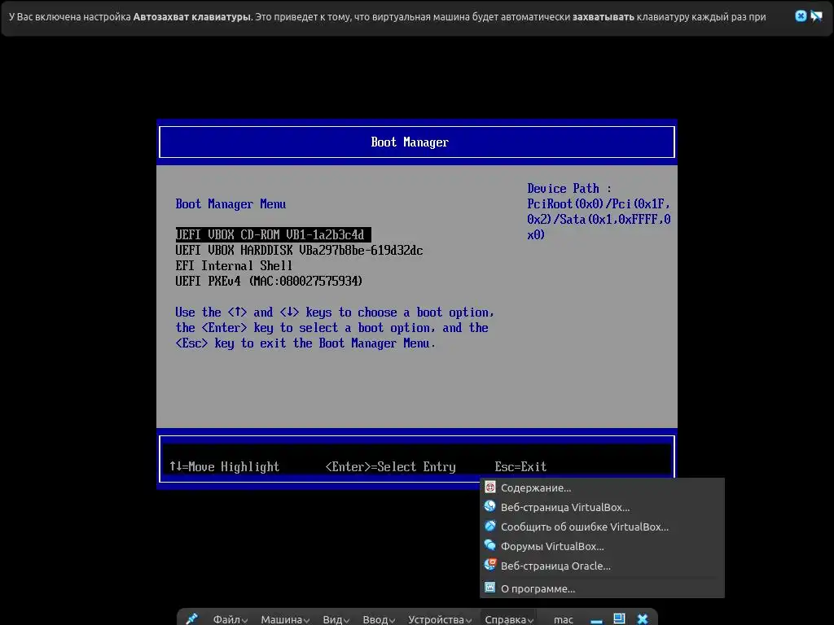Select О программе… menu entry
The width and height of the screenshot is (834, 625).
[602, 589]
